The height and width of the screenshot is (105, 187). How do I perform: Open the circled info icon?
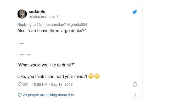[x=135, y=84]
